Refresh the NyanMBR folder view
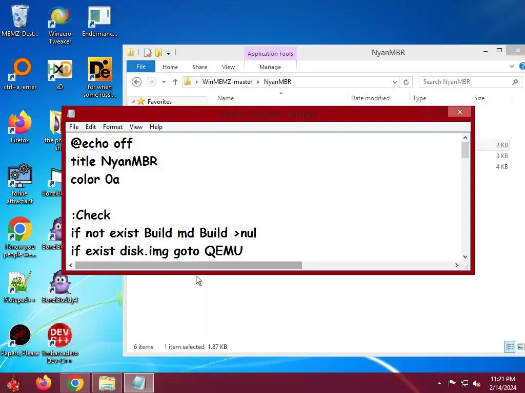525x393 pixels. pyautogui.click(x=406, y=82)
